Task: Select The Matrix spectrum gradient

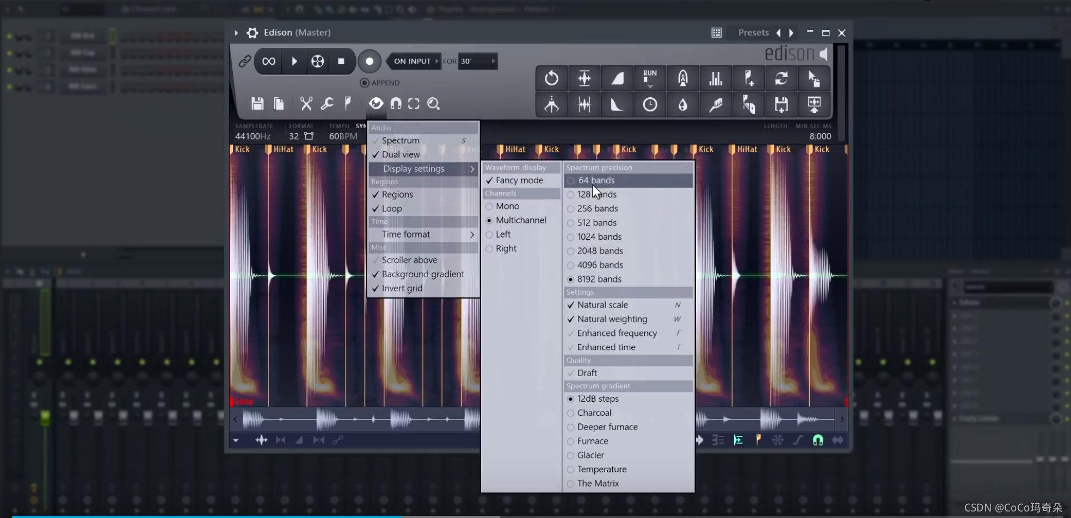Action: click(x=629, y=483)
